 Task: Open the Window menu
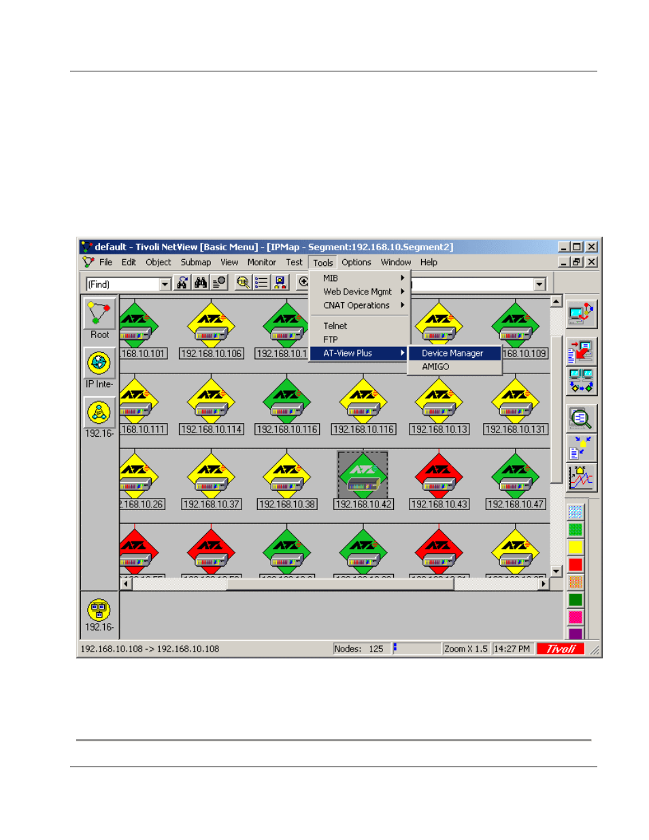coord(396,263)
